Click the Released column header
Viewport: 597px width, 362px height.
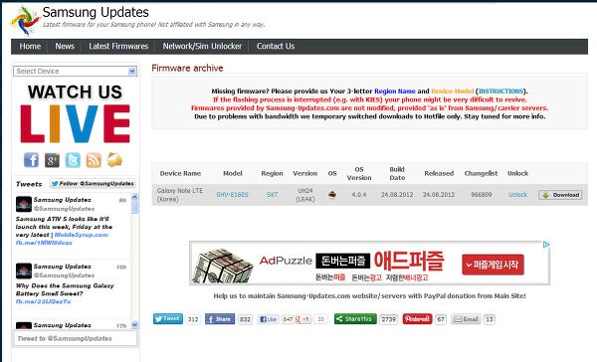439,173
